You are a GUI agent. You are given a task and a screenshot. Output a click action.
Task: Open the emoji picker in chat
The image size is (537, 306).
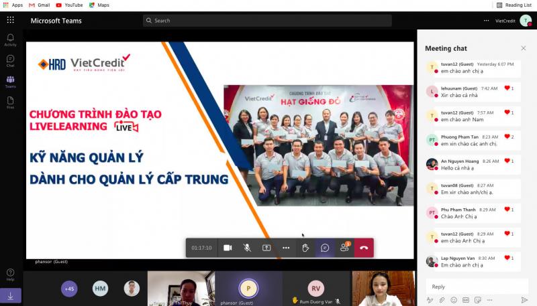pos(454,299)
